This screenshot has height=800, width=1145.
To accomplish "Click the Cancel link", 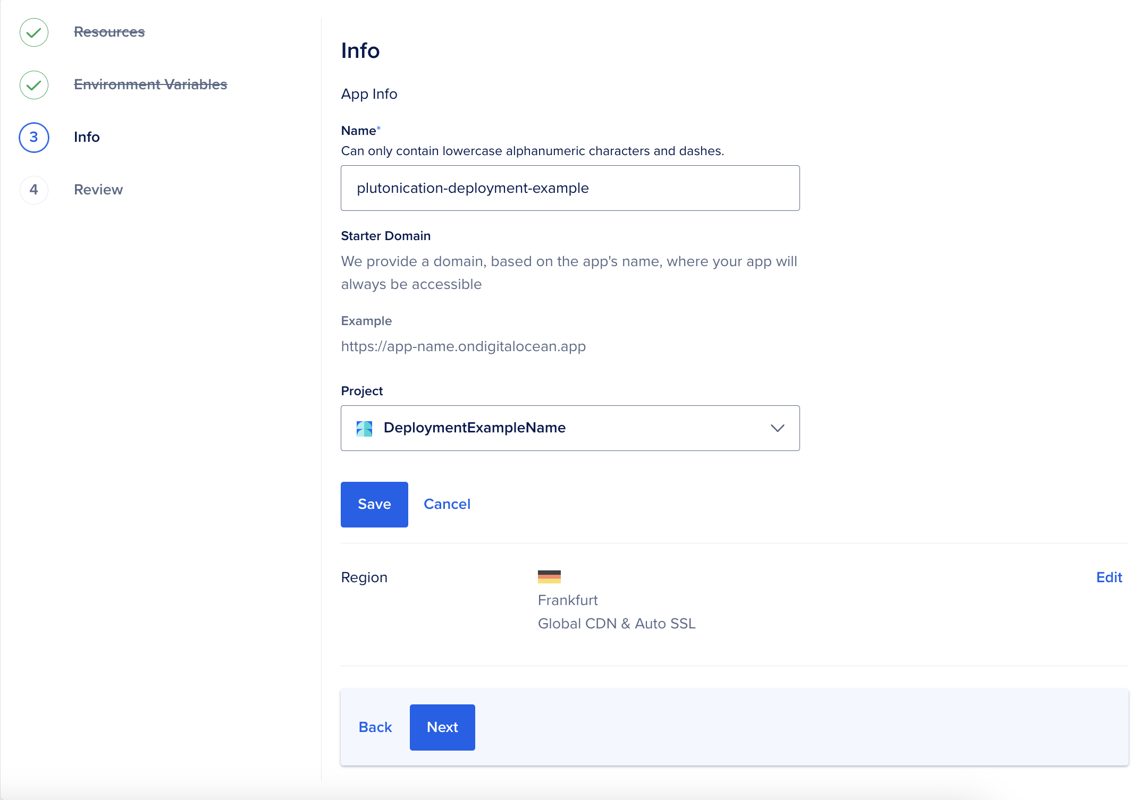I will [447, 504].
